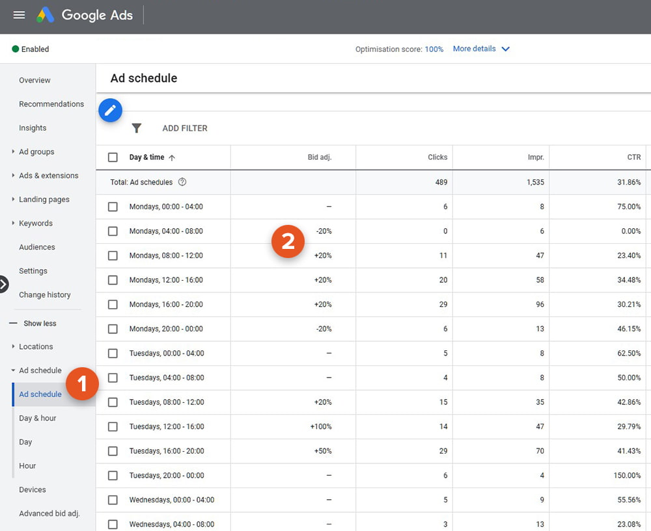Screen dimensions: 651x531
Task: Switch to the Hour view
Action: [x=27, y=466]
